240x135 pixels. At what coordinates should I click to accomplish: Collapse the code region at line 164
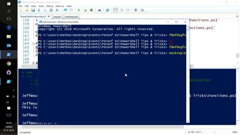coord(33,43)
